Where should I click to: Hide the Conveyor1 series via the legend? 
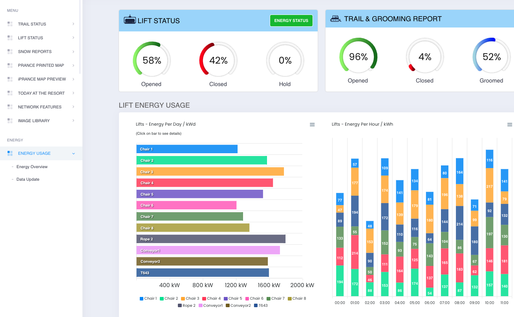click(x=210, y=305)
